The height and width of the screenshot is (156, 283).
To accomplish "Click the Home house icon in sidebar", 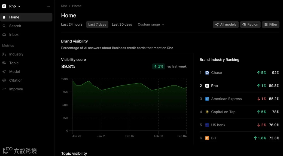I will (4, 17).
